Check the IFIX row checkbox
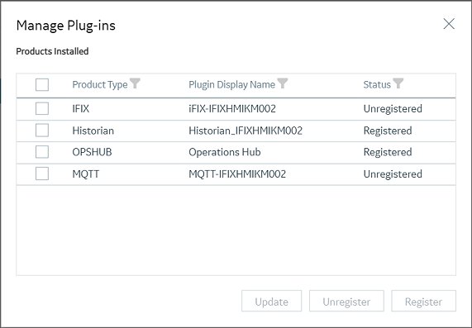This screenshot has height=328, width=472. [42, 108]
